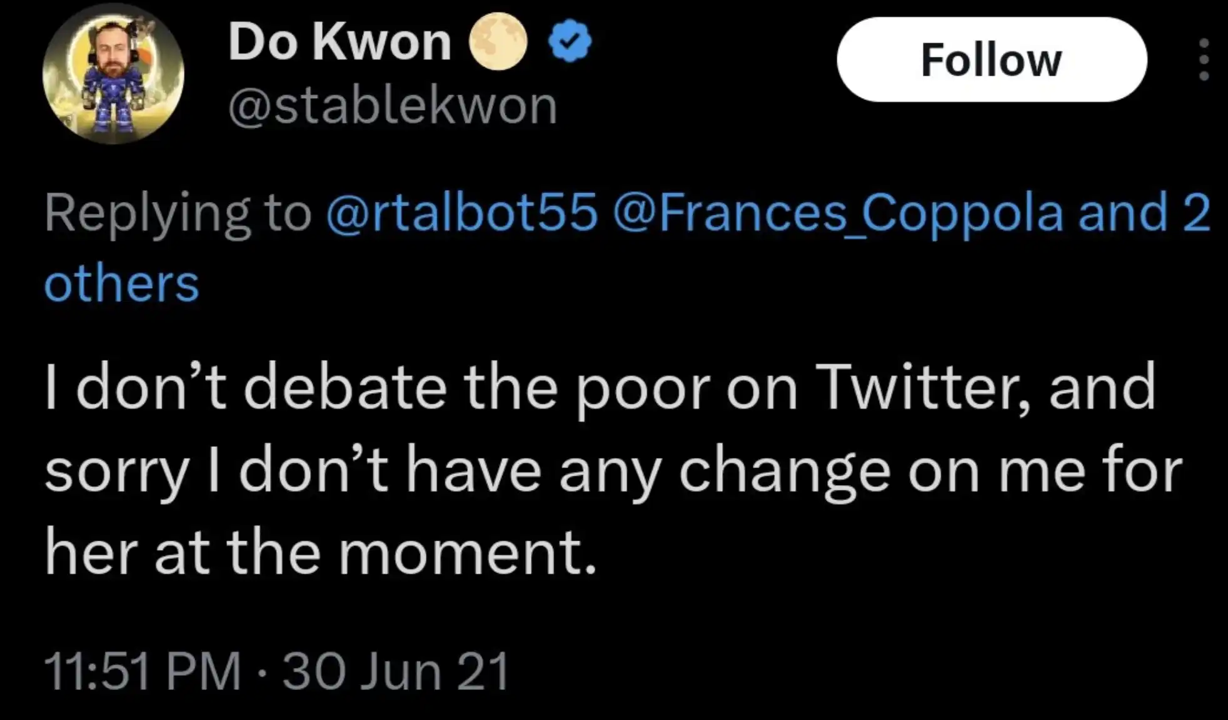Viewport: 1228px width, 720px height.
Task: Click the 11:51 PM timestamp
Action: (143, 672)
